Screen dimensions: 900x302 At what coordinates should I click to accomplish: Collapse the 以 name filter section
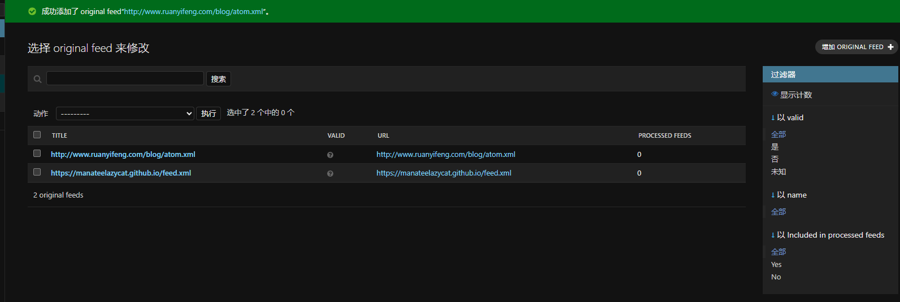789,195
